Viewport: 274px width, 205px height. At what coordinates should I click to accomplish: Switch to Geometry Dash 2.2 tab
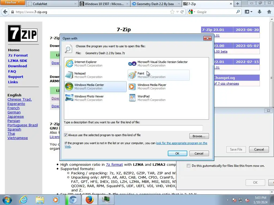[156, 4]
